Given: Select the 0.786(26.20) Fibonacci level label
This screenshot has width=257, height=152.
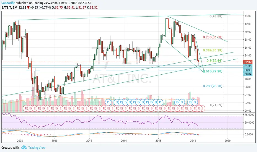Looking at the screenshot, I should [x=213, y=86].
